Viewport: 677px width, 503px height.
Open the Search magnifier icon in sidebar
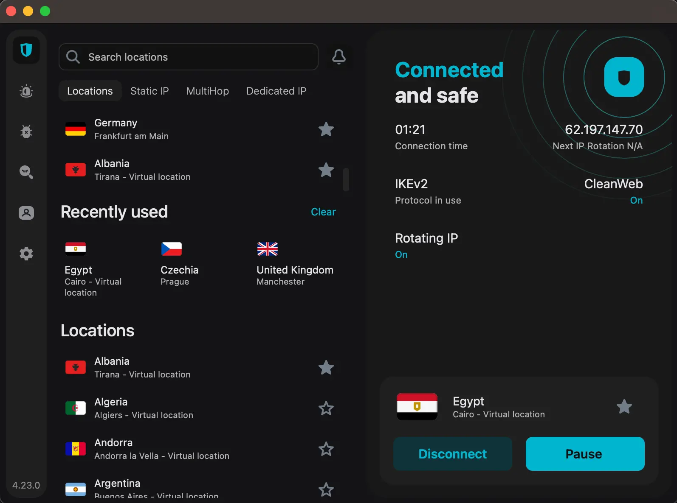click(26, 172)
